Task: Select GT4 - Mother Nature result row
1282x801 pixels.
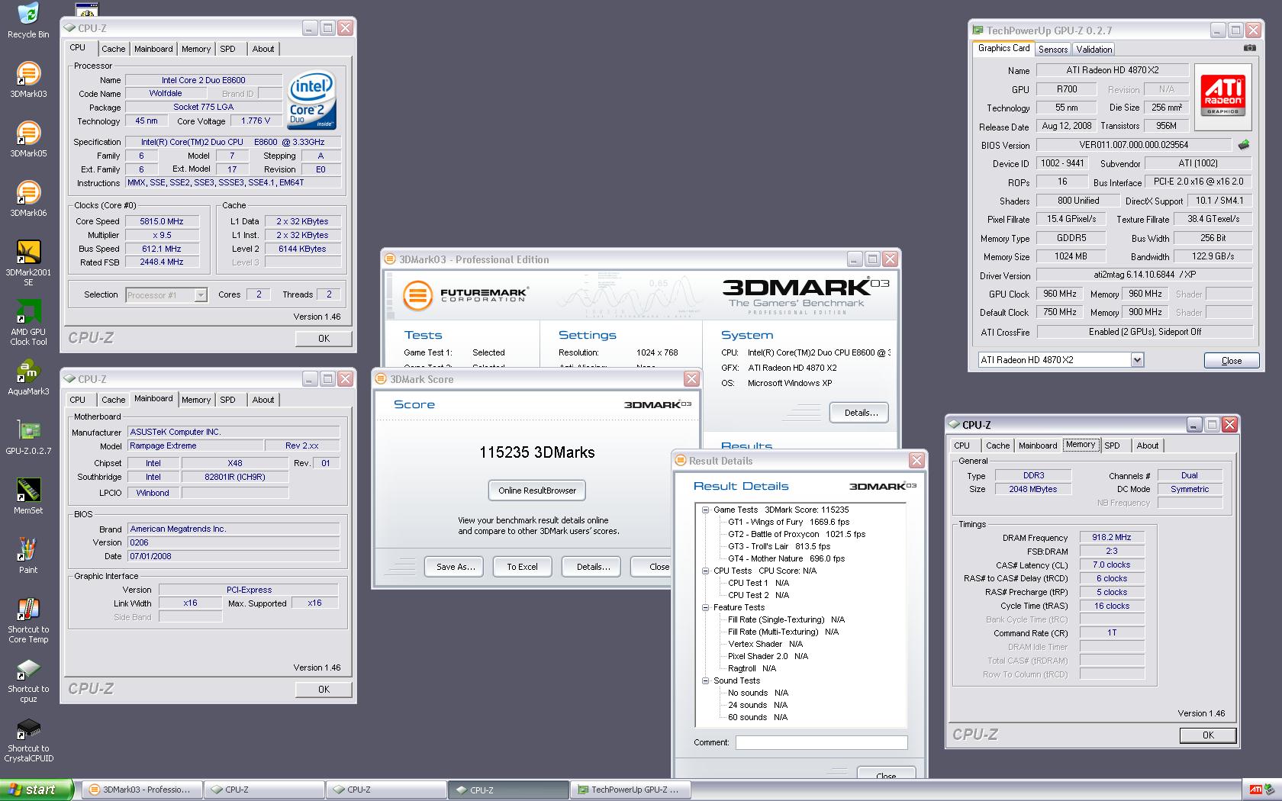Action: tap(786, 558)
